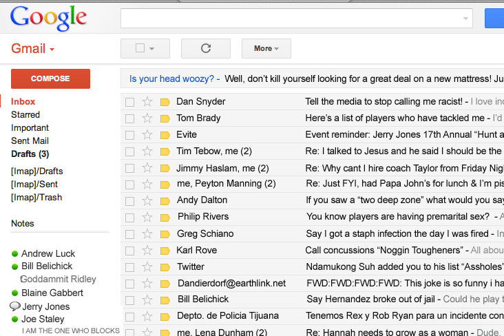Open the 'Call concussions Noggin Tougheners' email

coord(384,250)
